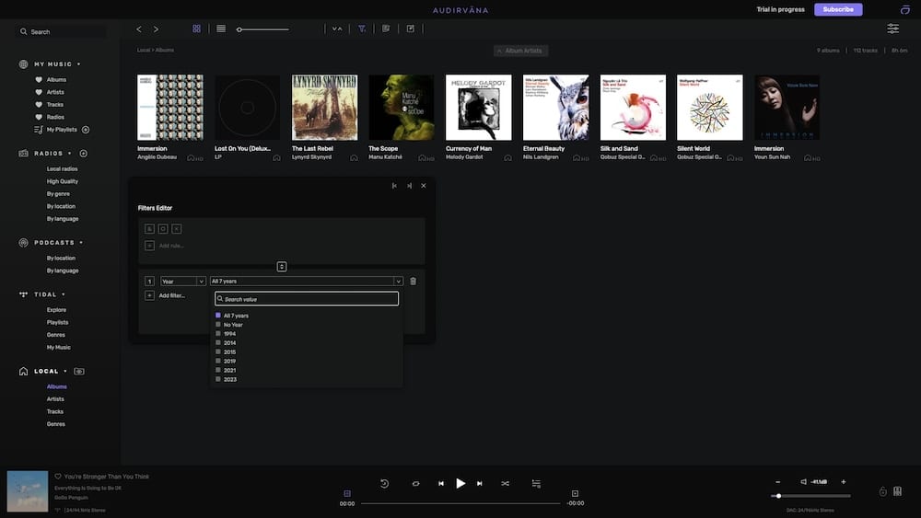Move the filter panel to the right edge
Screen dimensions: 921x518
[x=410, y=185]
